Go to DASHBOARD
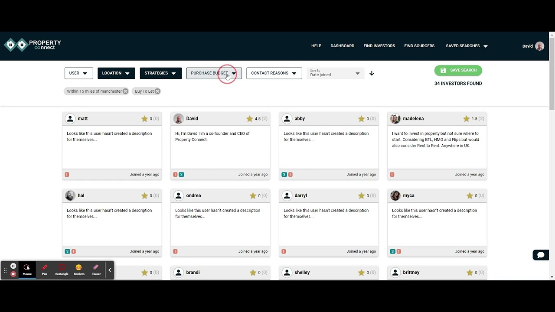The width and height of the screenshot is (555, 312). click(342, 46)
